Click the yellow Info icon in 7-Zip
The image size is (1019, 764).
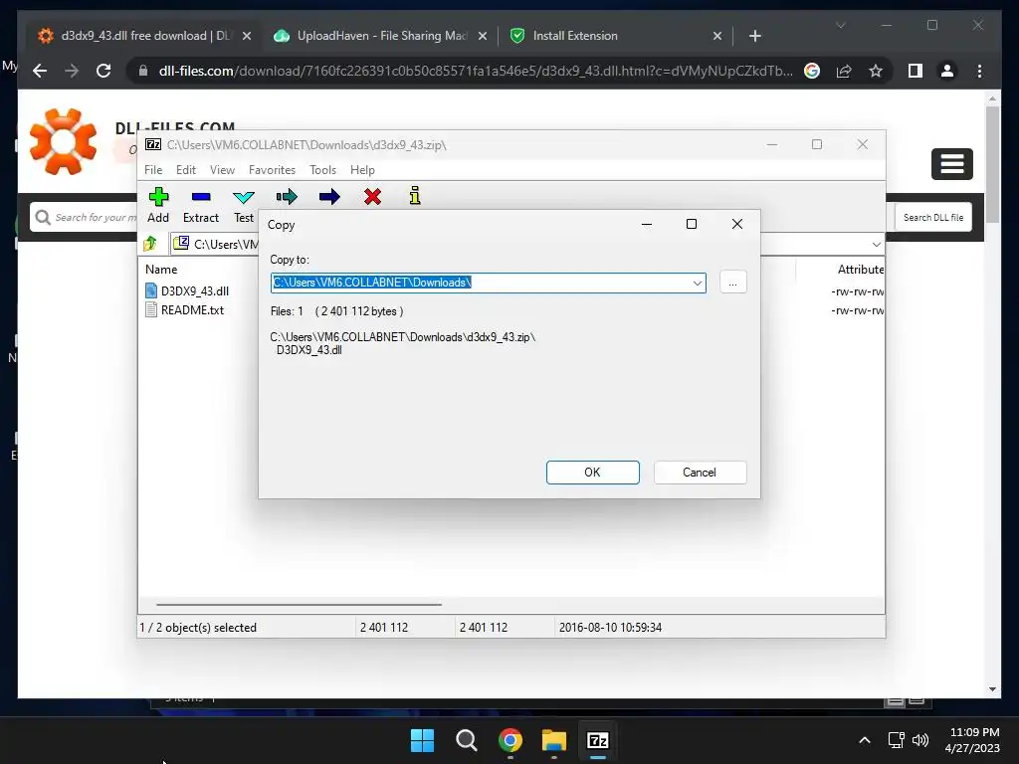pyautogui.click(x=415, y=196)
